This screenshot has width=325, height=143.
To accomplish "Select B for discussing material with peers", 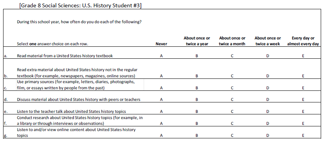I will (x=197, y=100).
